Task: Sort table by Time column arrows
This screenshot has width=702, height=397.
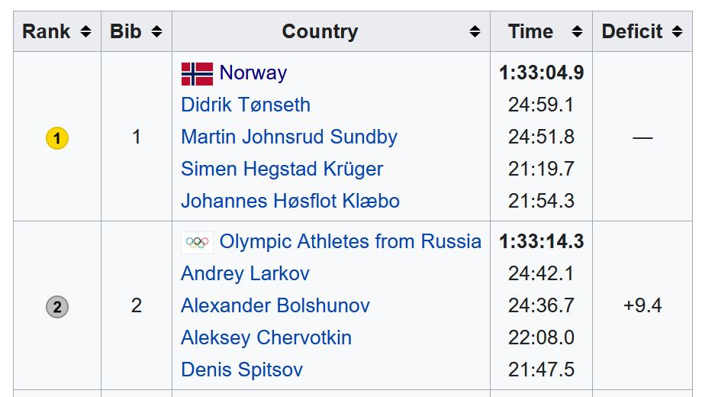Action: (x=577, y=32)
